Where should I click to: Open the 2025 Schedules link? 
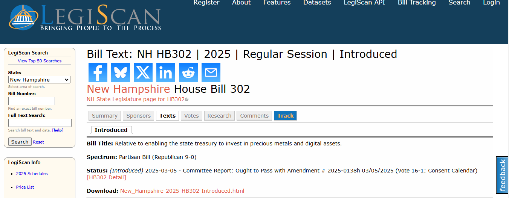pyautogui.click(x=32, y=174)
